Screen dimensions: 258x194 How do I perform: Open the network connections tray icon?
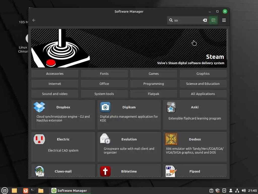pyautogui.click(x=237, y=190)
